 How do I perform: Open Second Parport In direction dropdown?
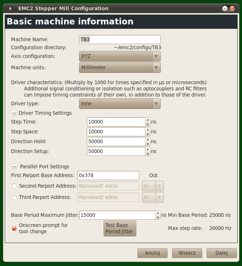coord(153,186)
